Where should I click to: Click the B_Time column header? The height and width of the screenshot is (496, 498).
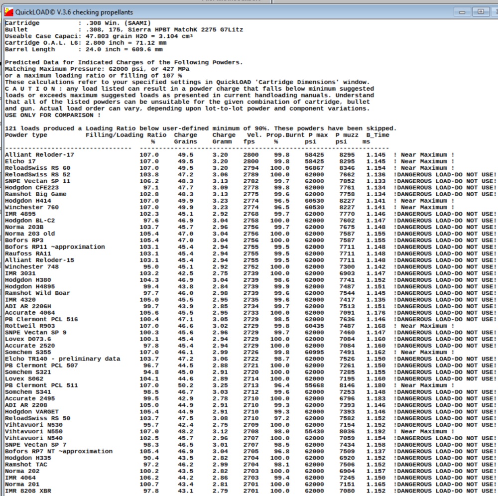coord(377,135)
